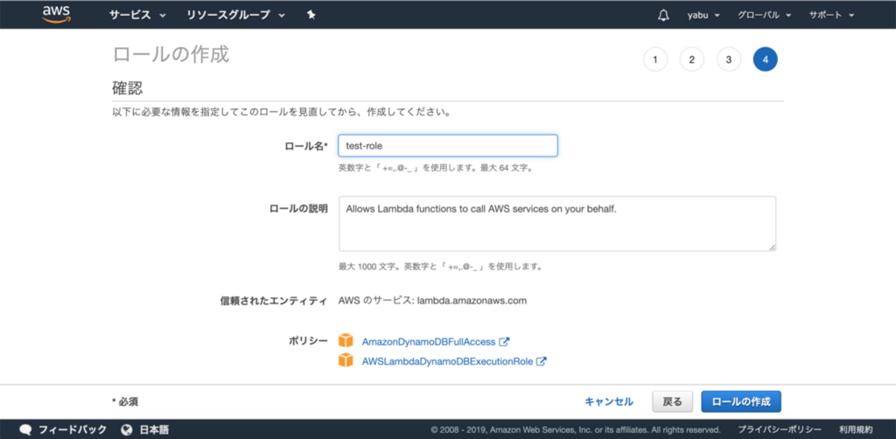Open external link icon beside AmazonDynamoDBFullAccess

[504, 341]
